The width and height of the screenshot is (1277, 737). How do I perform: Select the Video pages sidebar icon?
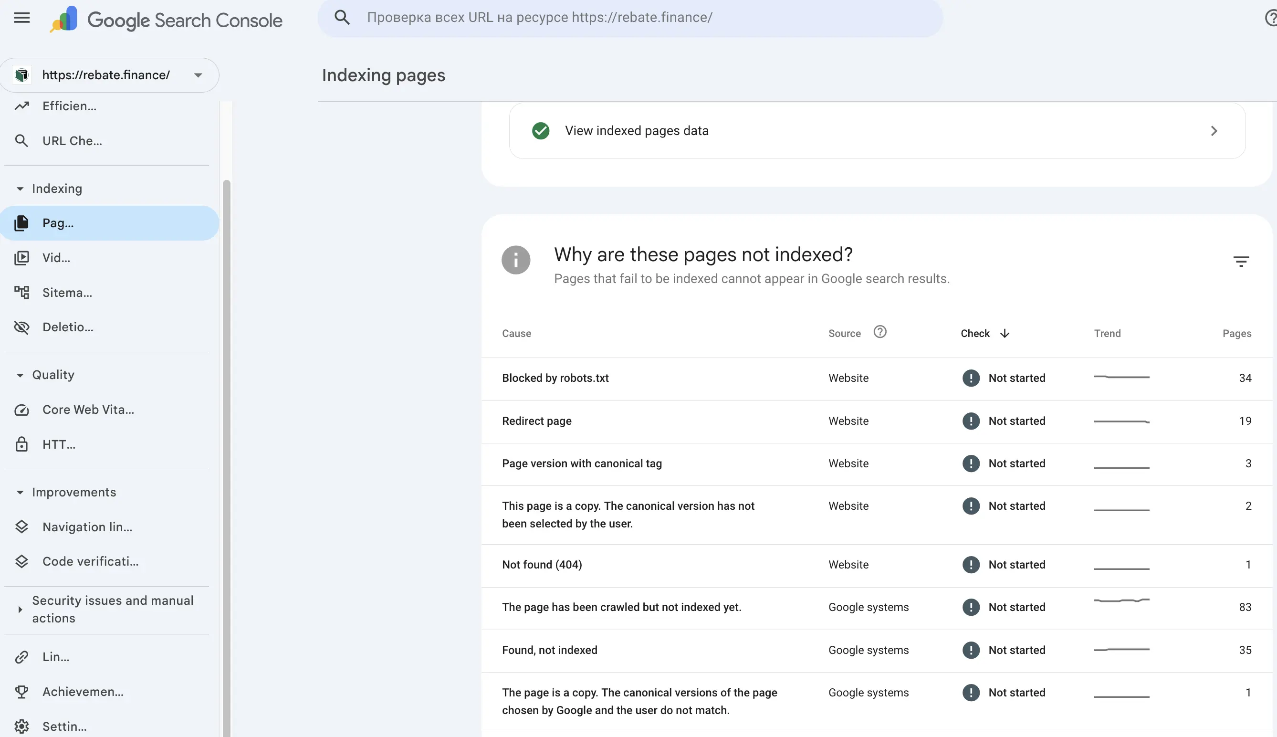click(22, 258)
